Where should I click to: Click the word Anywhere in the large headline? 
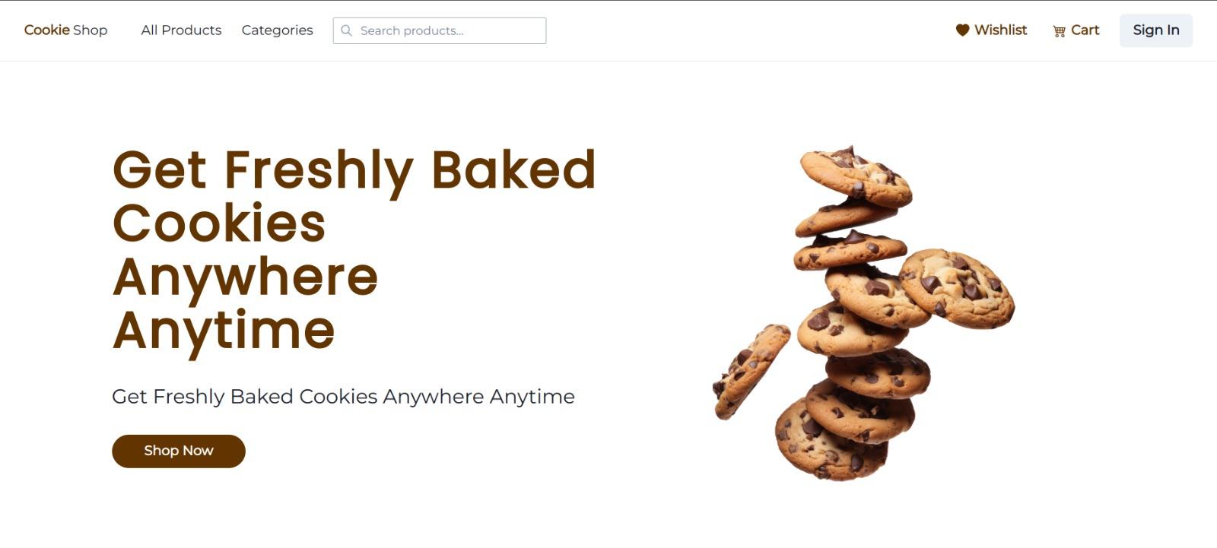[x=245, y=277]
